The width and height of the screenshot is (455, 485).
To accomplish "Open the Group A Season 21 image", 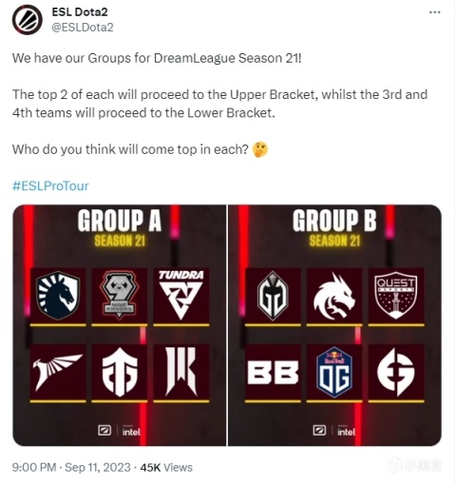I will pos(120,325).
